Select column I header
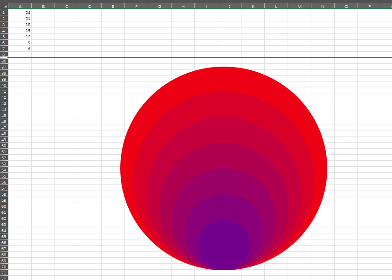392x280 pixels. [206, 6]
